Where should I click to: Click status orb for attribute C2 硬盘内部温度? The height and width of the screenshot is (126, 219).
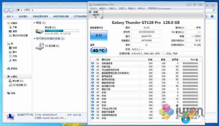click(x=92, y=112)
